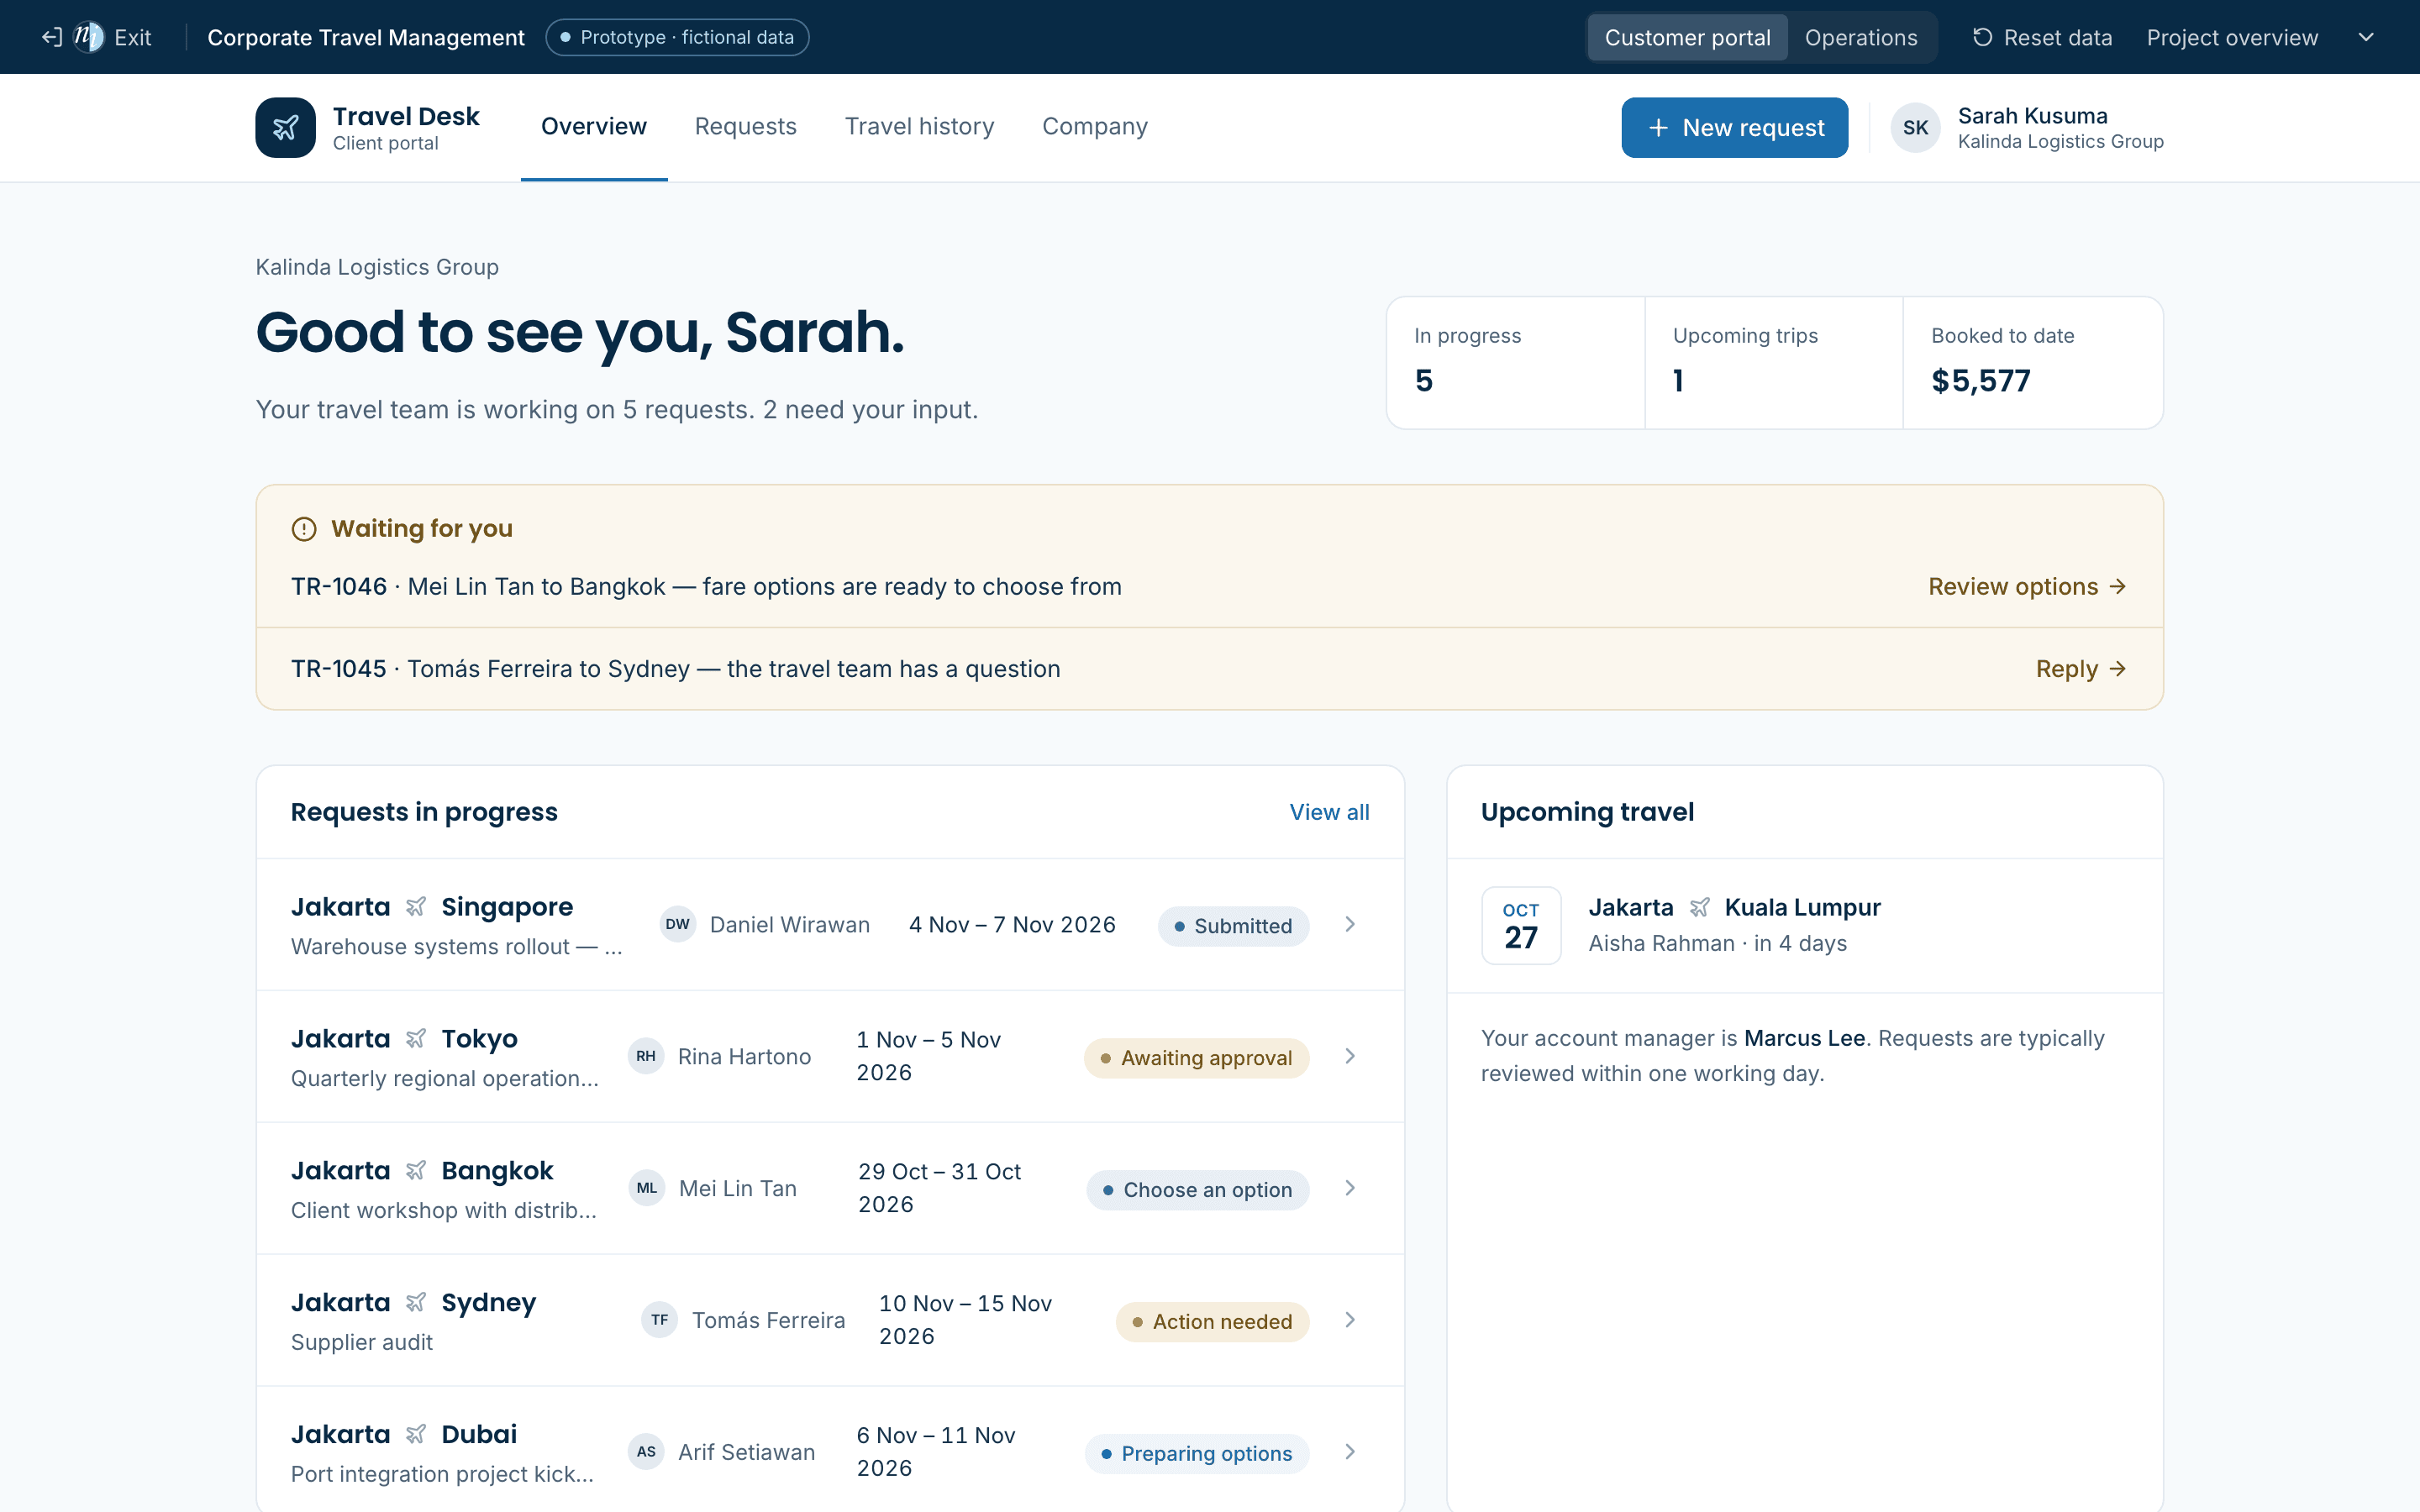
Task: Click the RH avatar for Rina Hartono
Action: click(646, 1056)
